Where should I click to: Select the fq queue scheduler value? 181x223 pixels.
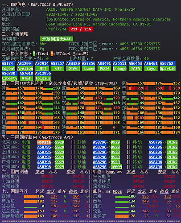pos(42,49)
